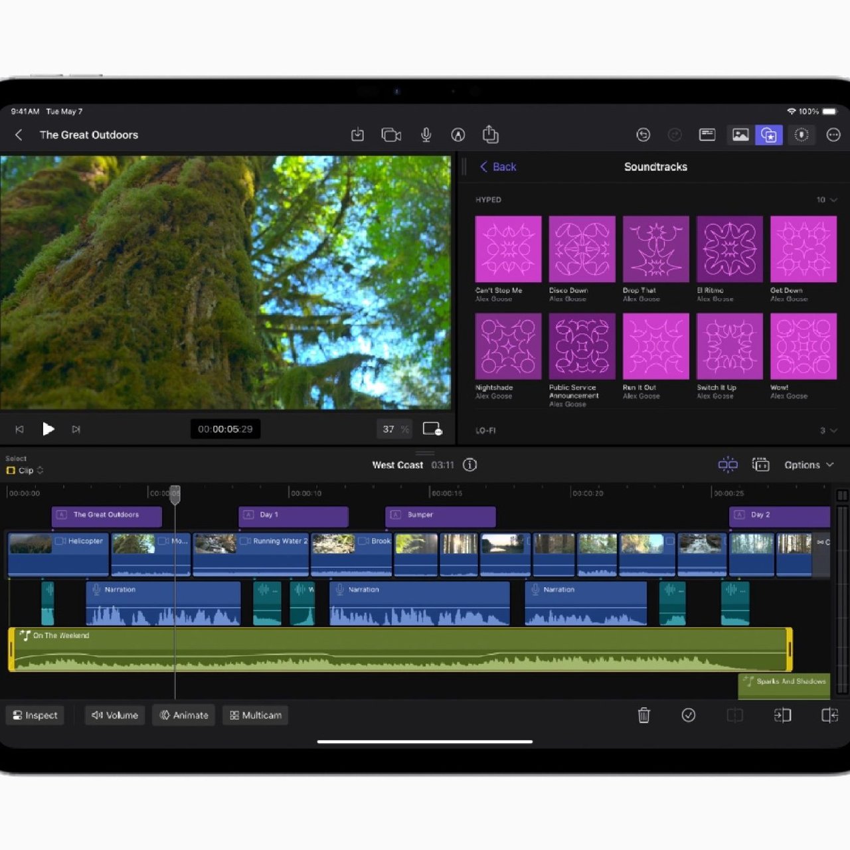Tap the split clip icon
The image size is (850, 850).
click(735, 715)
